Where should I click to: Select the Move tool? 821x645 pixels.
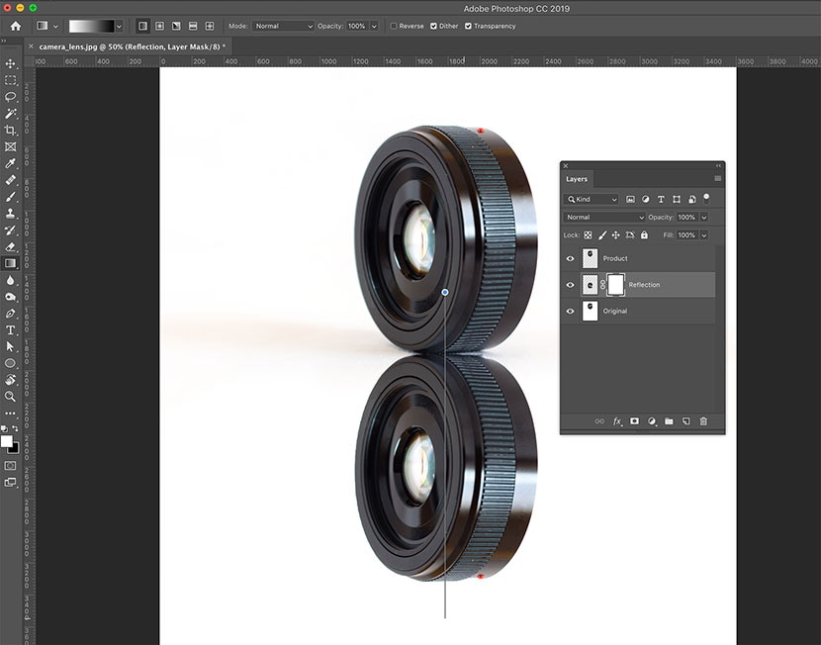point(10,63)
